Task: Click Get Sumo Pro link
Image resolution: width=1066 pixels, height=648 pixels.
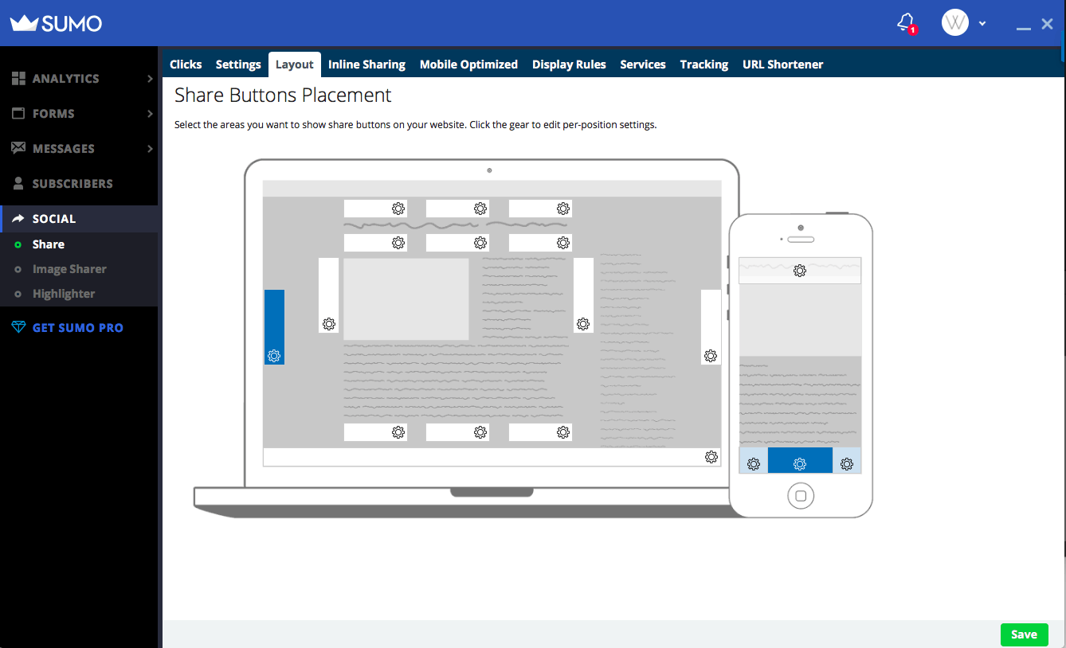Action: (x=78, y=328)
